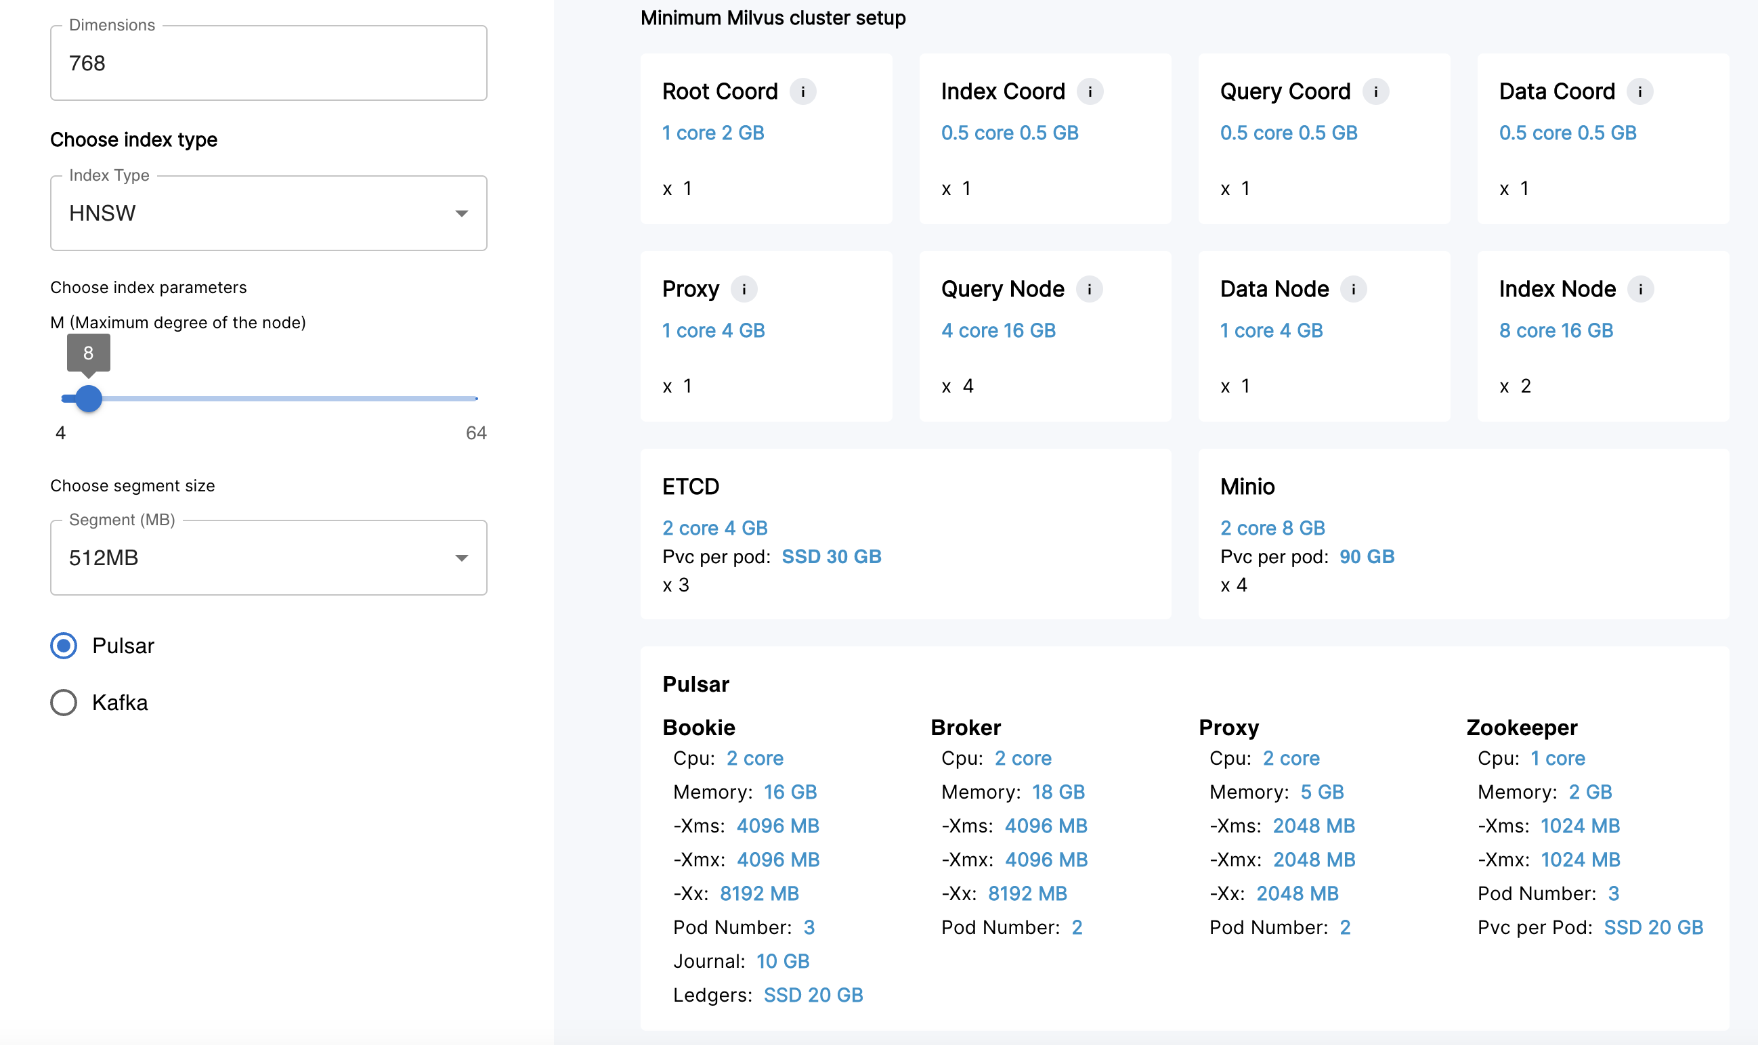Show info for the top Proxy card
Image resolution: width=1758 pixels, height=1045 pixels.
(744, 290)
